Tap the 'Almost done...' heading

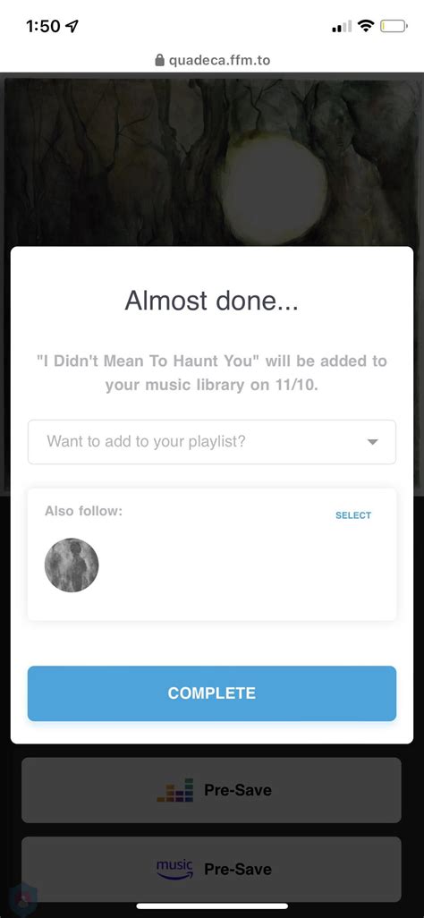click(211, 301)
